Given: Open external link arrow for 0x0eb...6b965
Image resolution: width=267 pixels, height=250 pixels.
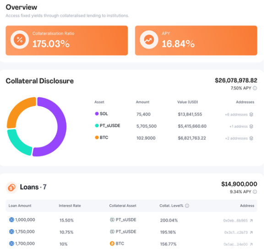Looking at the screenshot, I should click(251, 220).
